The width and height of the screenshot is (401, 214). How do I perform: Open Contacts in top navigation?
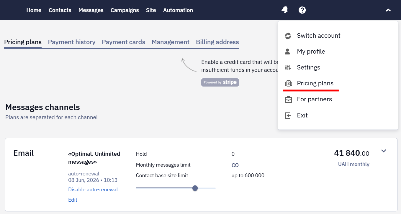[60, 10]
